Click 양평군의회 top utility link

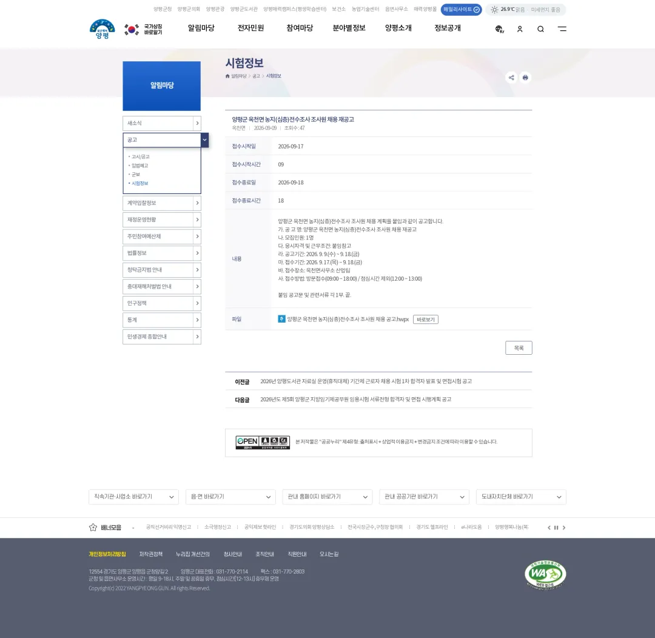point(189,9)
